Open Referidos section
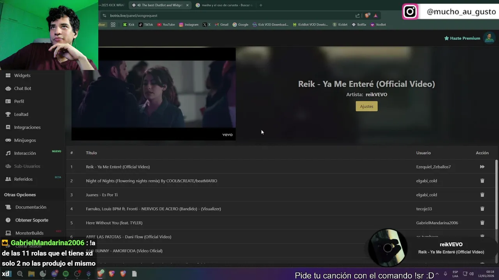The height and width of the screenshot is (280, 499). click(x=23, y=179)
